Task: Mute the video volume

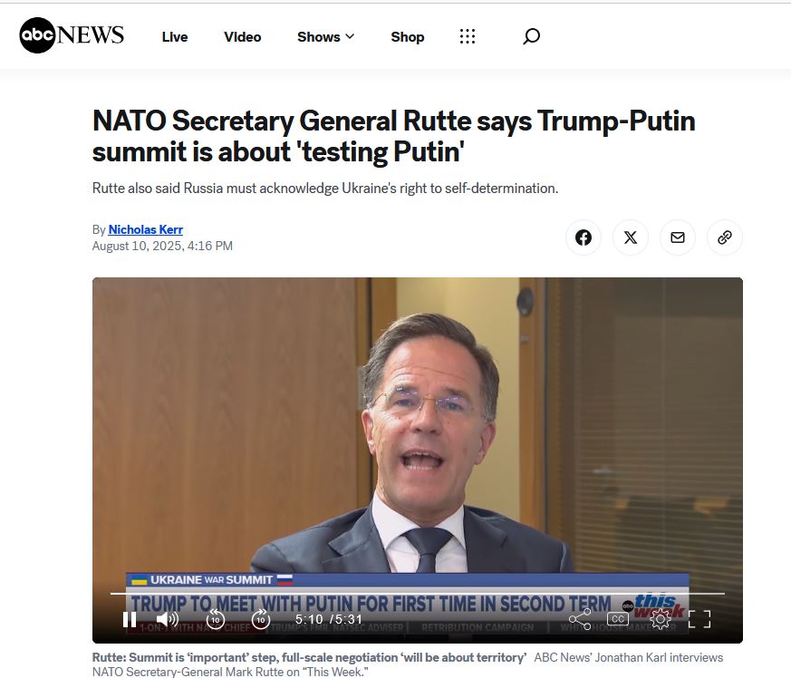Action: [167, 619]
